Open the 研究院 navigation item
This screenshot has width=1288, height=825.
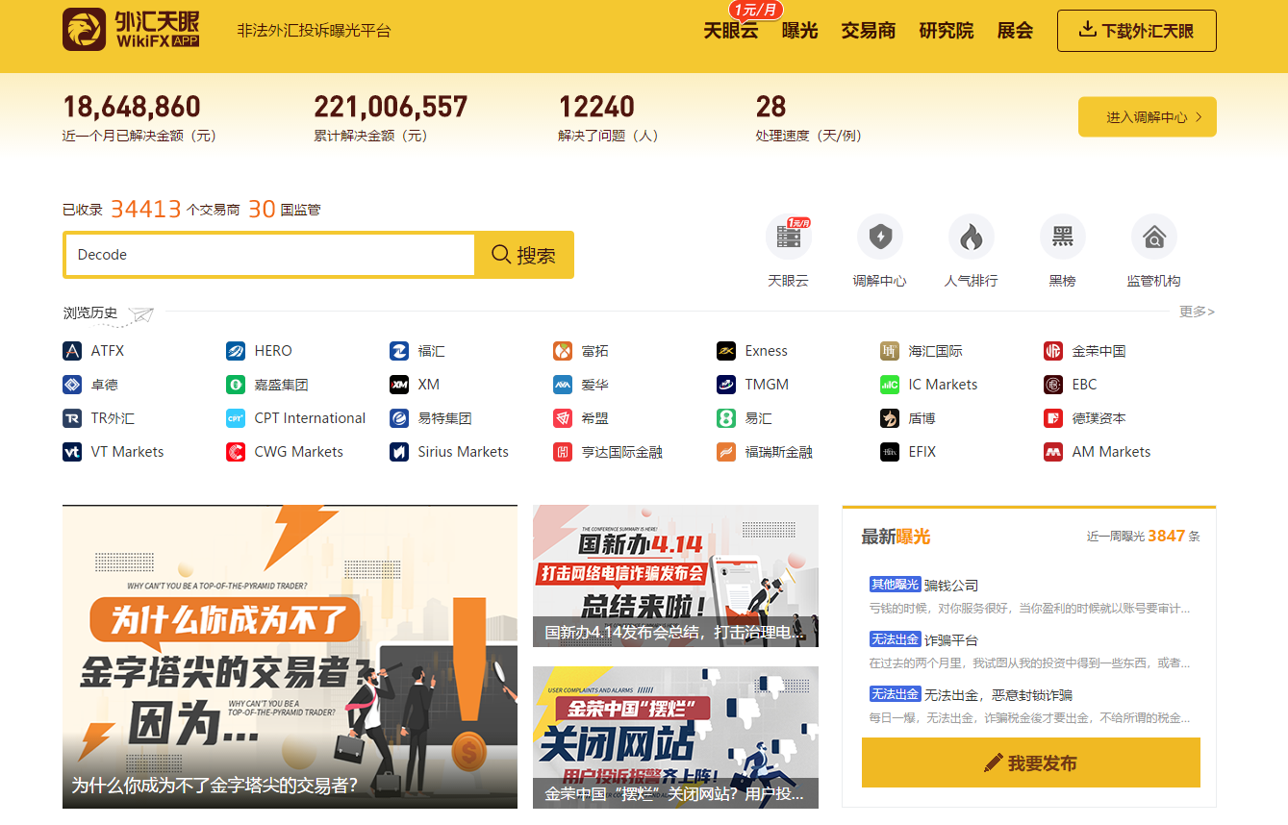coord(947,31)
